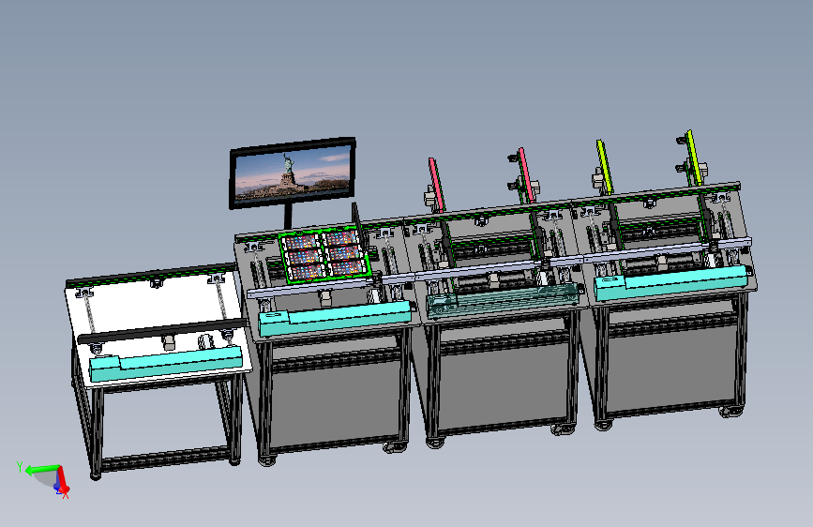Pick the cyan fixture bar on the white station
Image resolution: width=813 pixels, height=527 pixels.
pyautogui.click(x=166, y=364)
